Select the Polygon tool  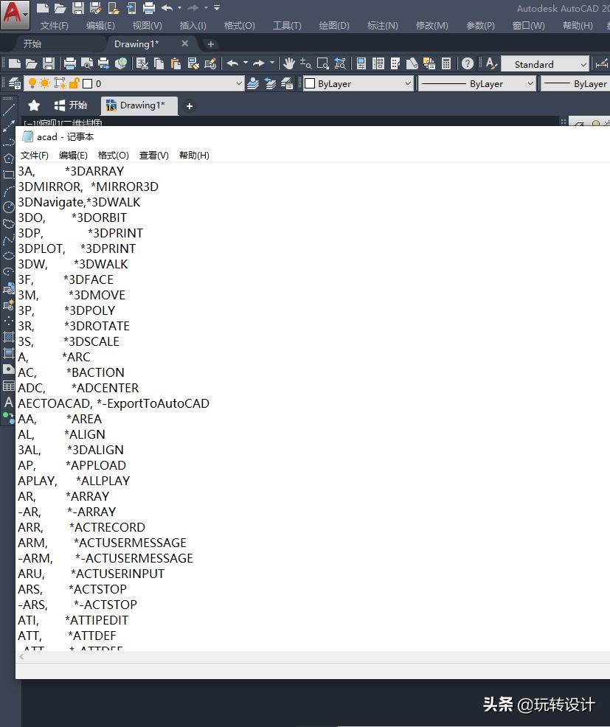pos(8,158)
